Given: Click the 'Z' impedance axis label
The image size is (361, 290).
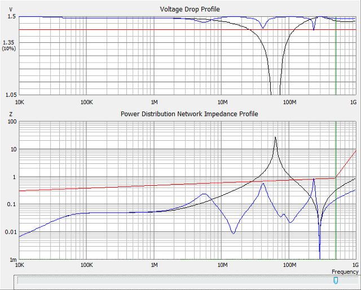Looking at the screenshot, I should coord(11,114).
